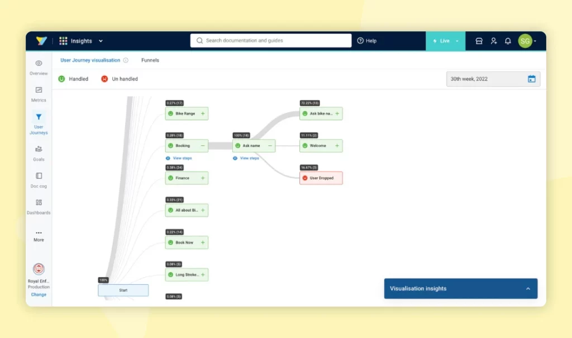Click the eye icon beside Booking's View steps
572x338 pixels.
tap(168, 159)
